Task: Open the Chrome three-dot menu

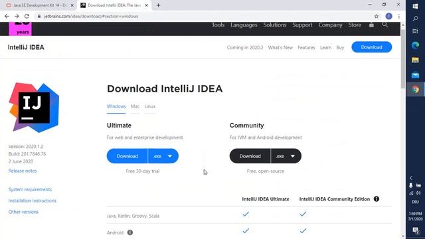Action: (x=399, y=16)
